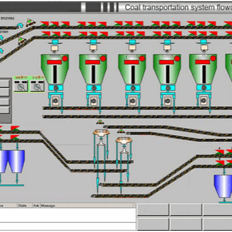
Task: Toggle the red round lamp on the second bunker
Action: 103,58
